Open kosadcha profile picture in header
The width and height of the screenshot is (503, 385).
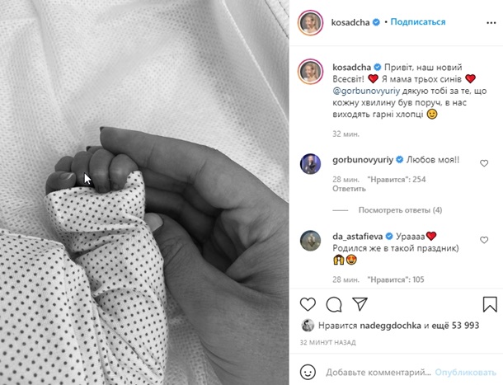pos(310,22)
